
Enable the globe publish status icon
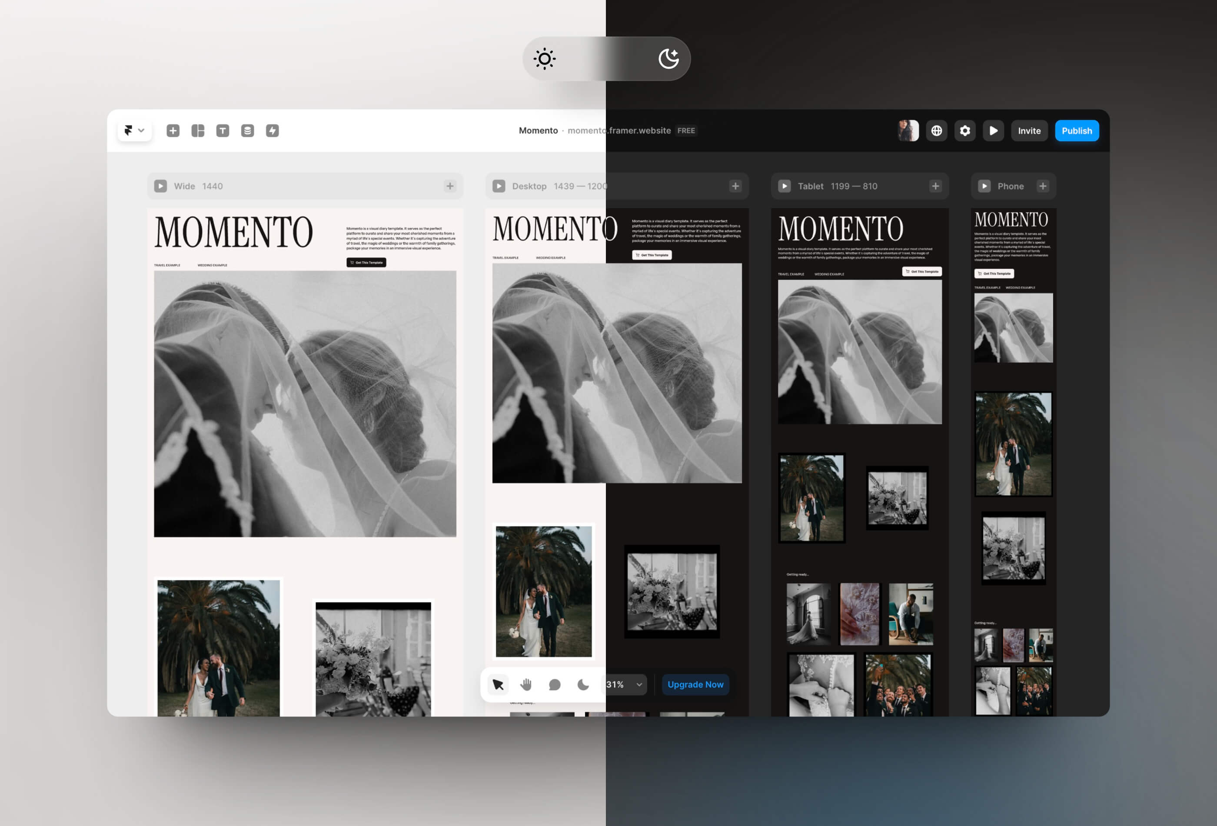937,130
